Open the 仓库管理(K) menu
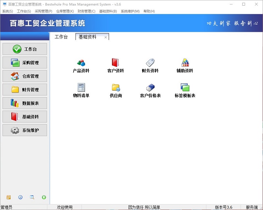 [x=65, y=11]
